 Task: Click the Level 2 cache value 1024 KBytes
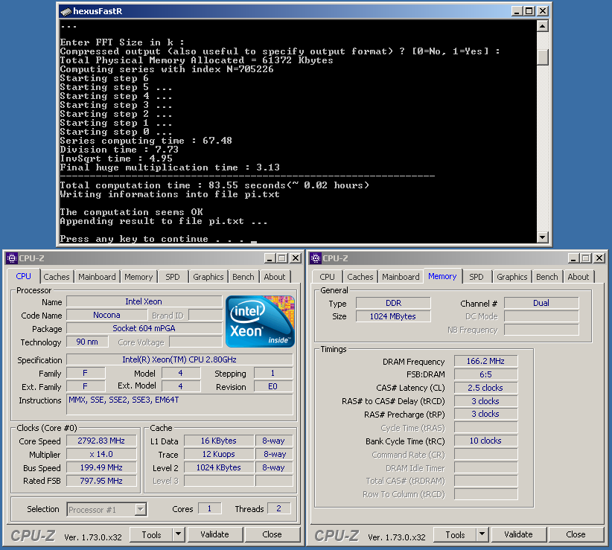click(219, 467)
